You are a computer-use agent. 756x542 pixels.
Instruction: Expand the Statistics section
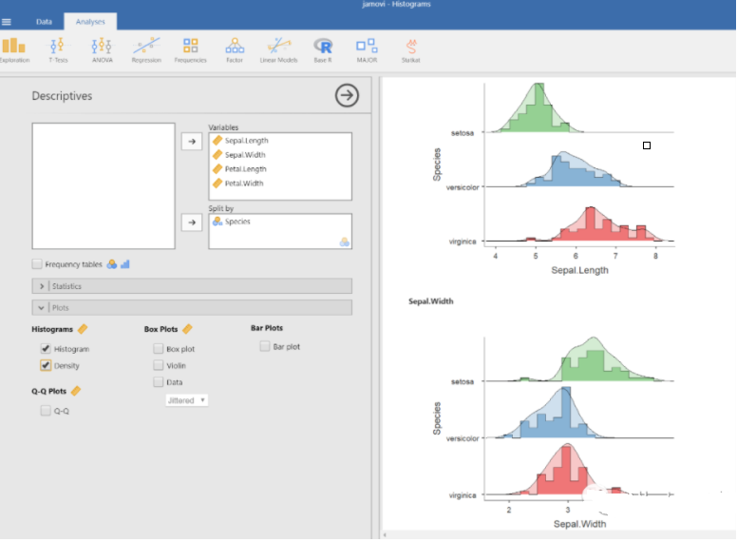pyautogui.click(x=43, y=286)
